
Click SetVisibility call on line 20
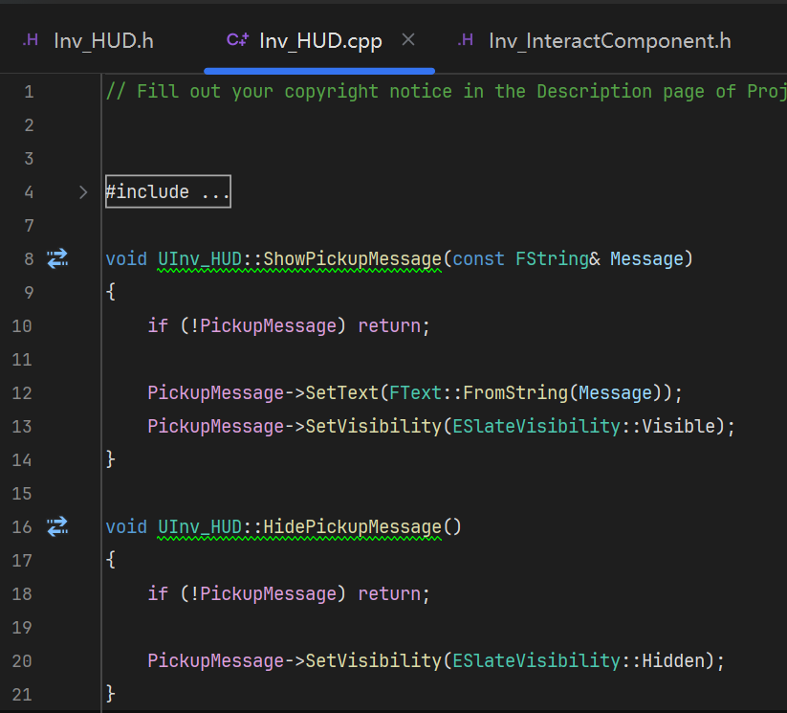coord(374,660)
